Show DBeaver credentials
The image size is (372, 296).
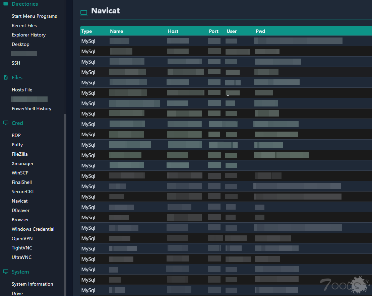click(x=21, y=210)
